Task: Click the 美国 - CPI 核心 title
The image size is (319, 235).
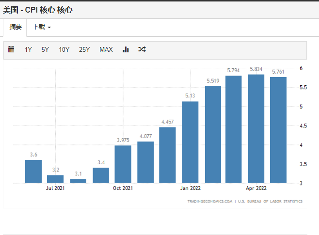Action: point(38,10)
